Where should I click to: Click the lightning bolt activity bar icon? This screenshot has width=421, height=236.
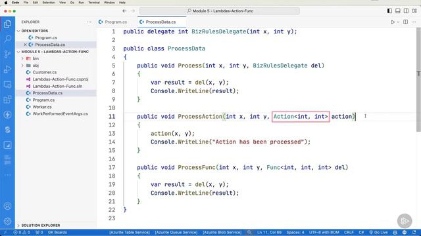pos(7,115)
